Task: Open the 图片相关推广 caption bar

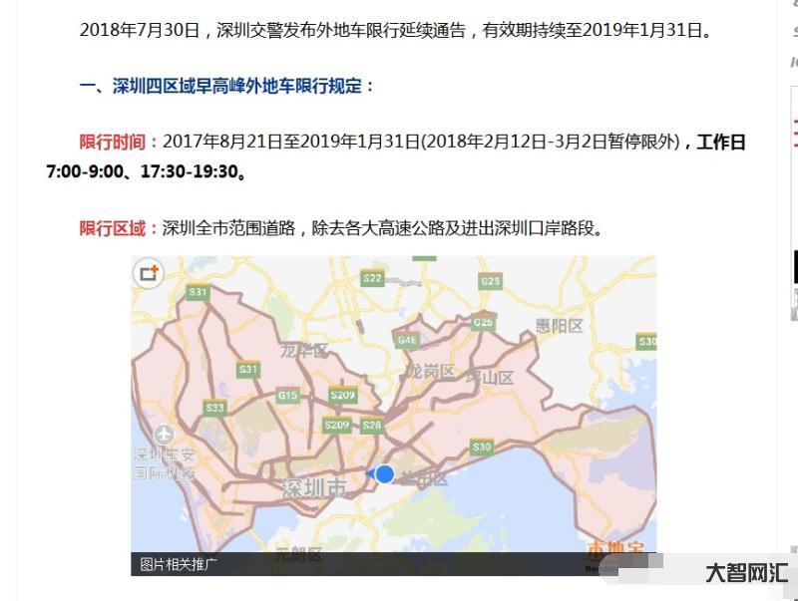Action: [179, 564]
